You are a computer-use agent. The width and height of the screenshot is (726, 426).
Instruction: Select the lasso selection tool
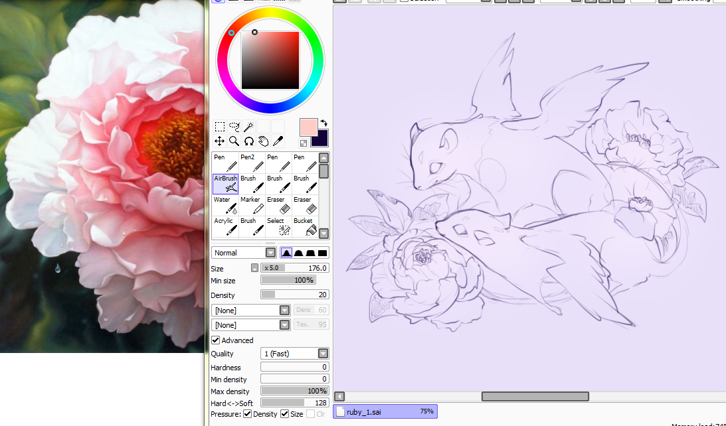pos(234,126)
